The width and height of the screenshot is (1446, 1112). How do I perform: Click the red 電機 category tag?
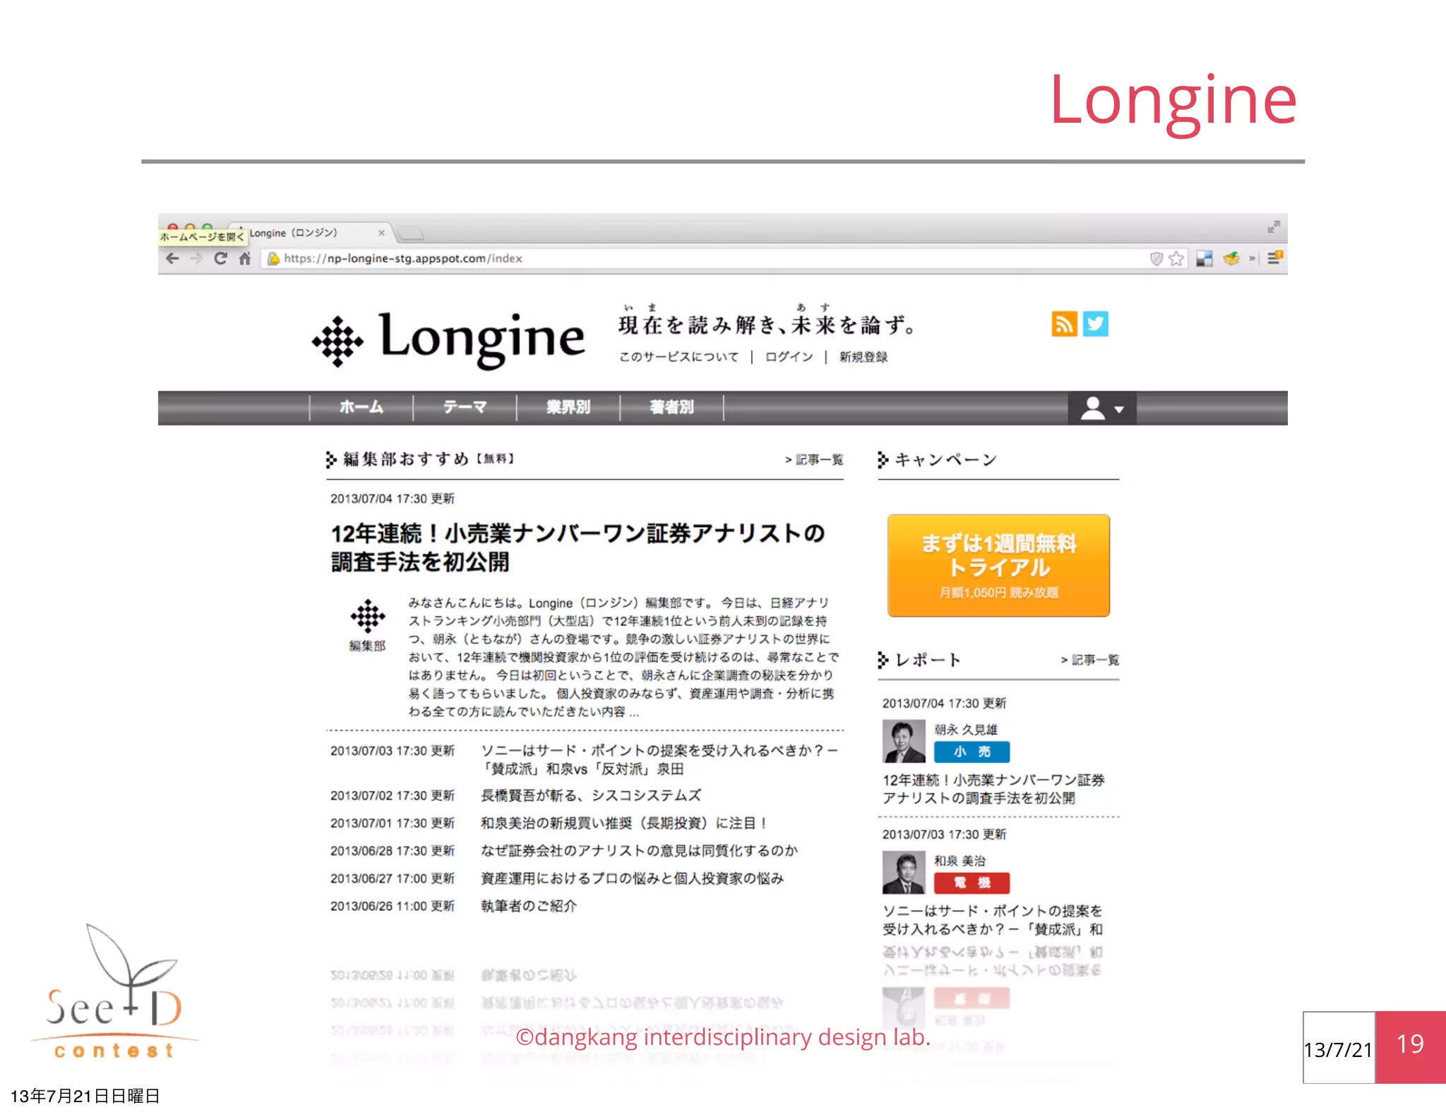pos(972,883)
